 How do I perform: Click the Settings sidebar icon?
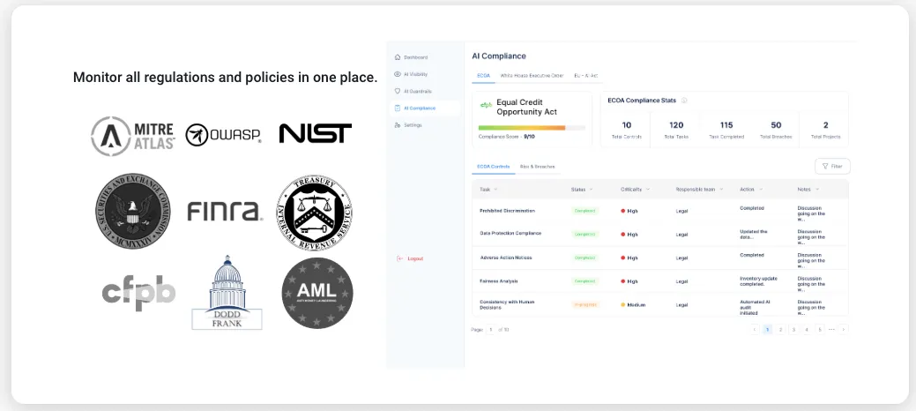(398, 125)
